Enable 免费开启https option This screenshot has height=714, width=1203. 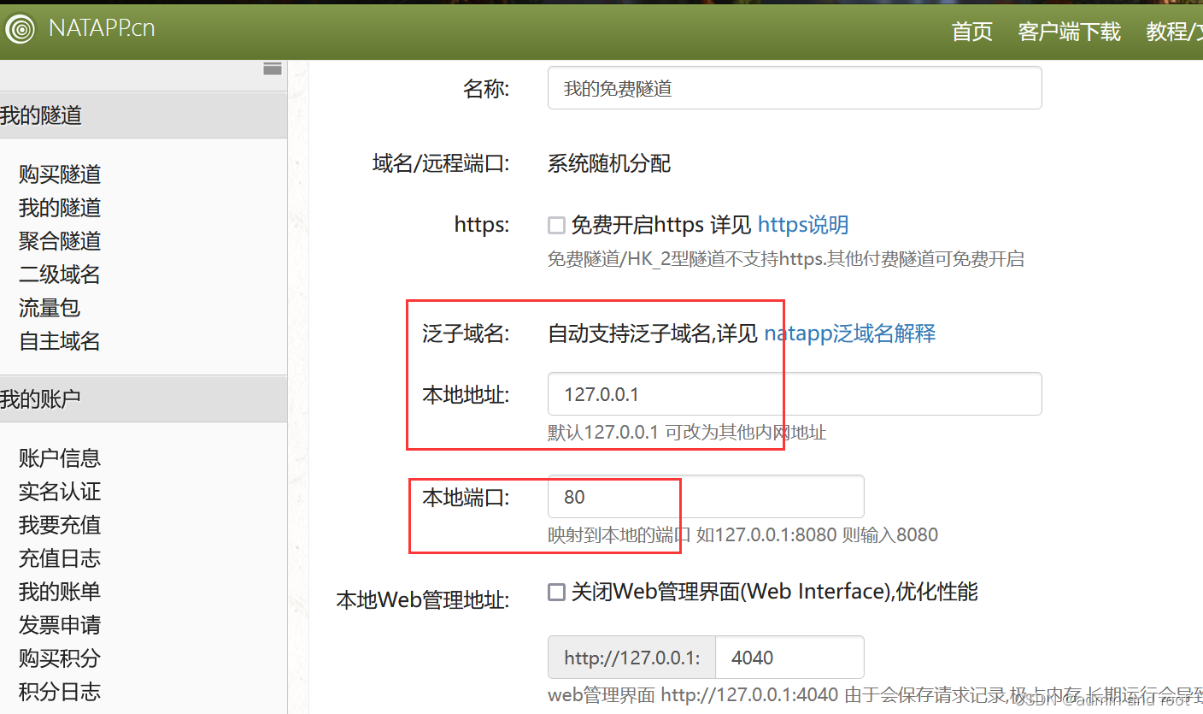click(x=556, y=225)
